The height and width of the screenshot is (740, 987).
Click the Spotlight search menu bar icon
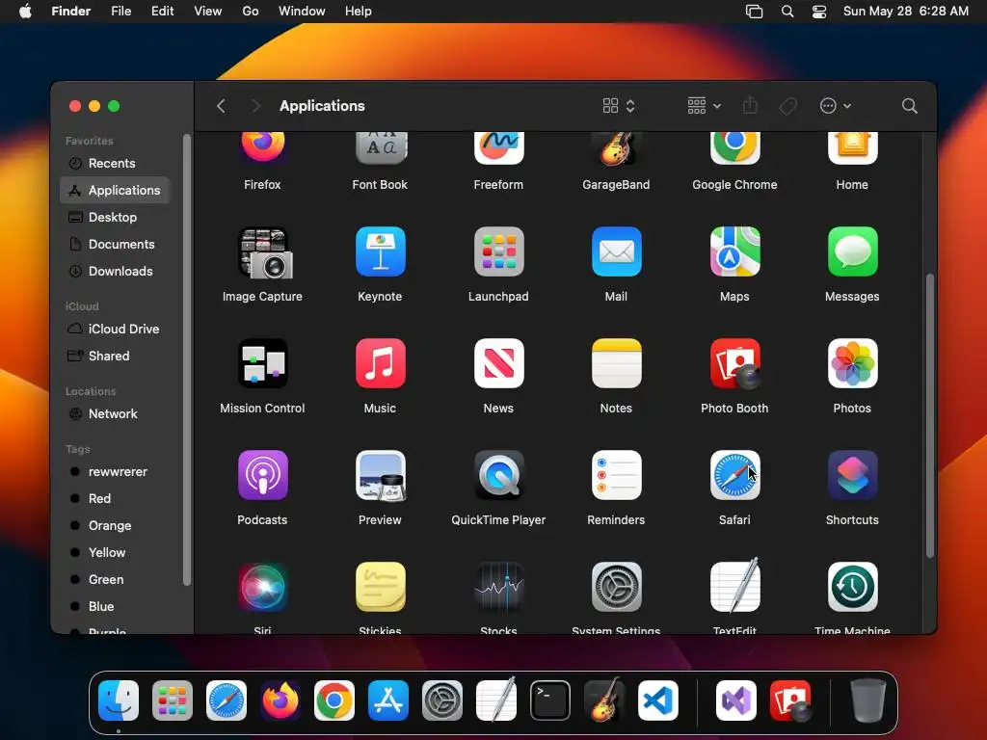(x=787, y=12)
